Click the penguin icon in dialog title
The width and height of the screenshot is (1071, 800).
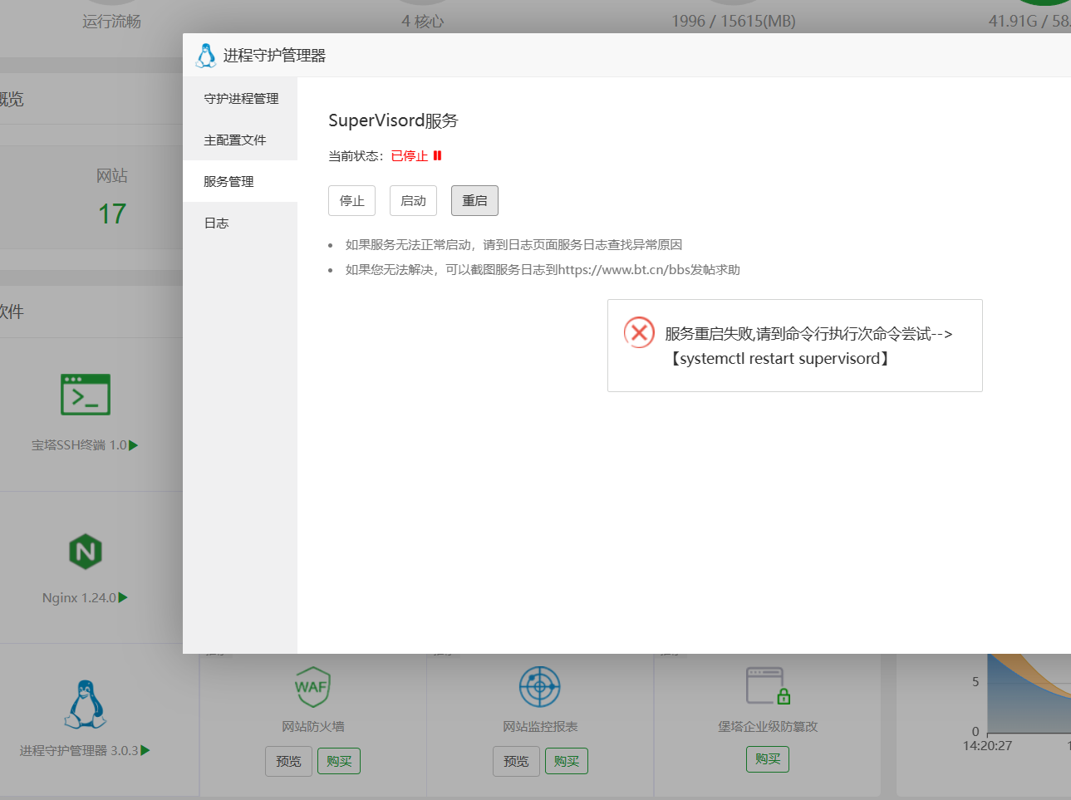[206, 56]
